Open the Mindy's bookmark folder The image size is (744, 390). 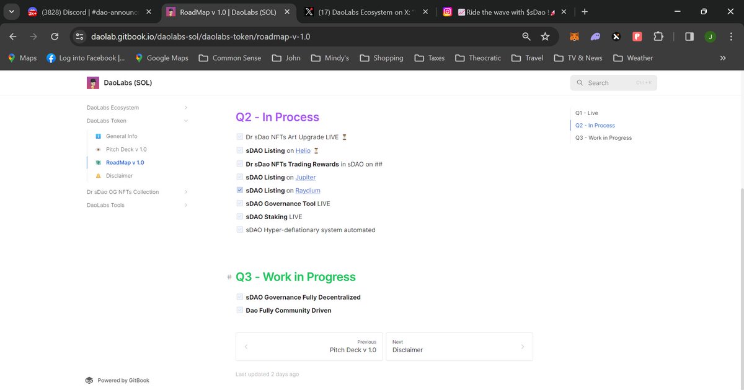330,58
